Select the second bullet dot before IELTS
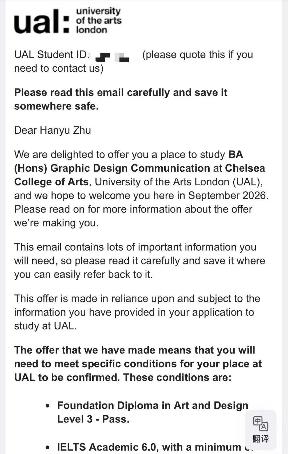This screenshot has width=288, height=454. coord(48,447)
